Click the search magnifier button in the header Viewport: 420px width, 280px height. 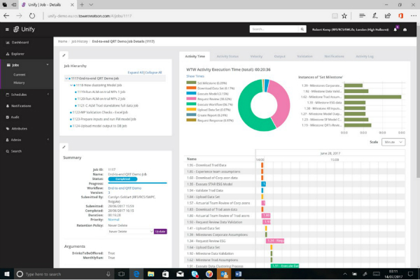tap(302, 29)
